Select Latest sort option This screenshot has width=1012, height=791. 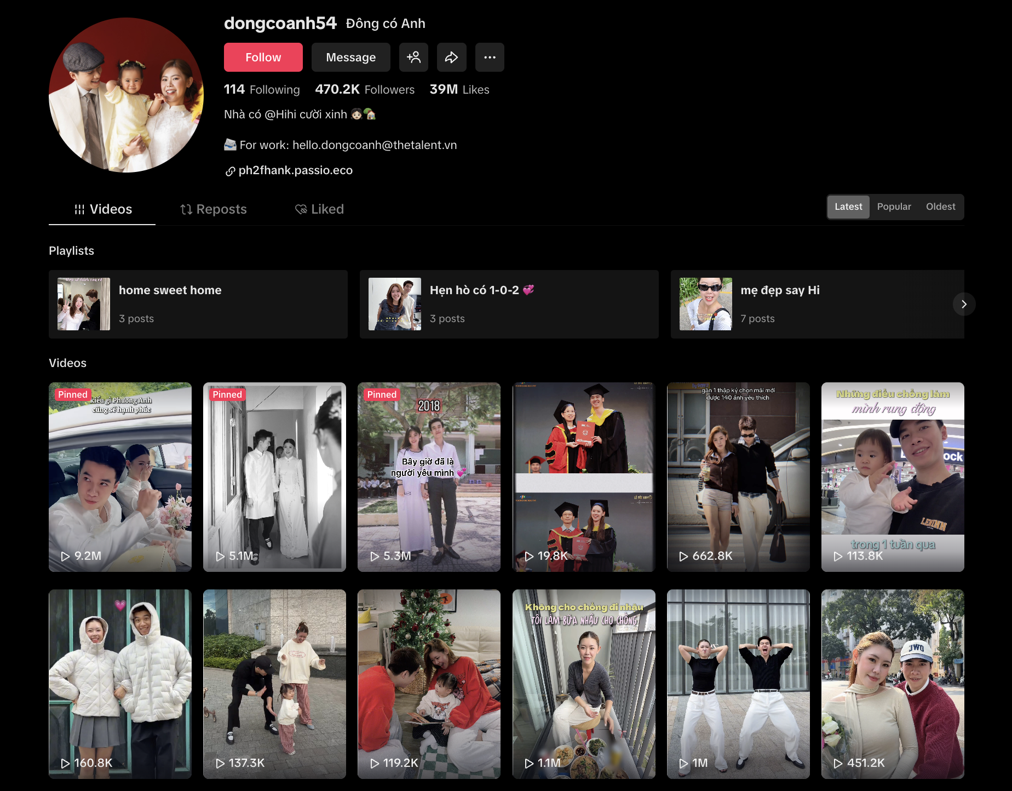pos(848,207)
